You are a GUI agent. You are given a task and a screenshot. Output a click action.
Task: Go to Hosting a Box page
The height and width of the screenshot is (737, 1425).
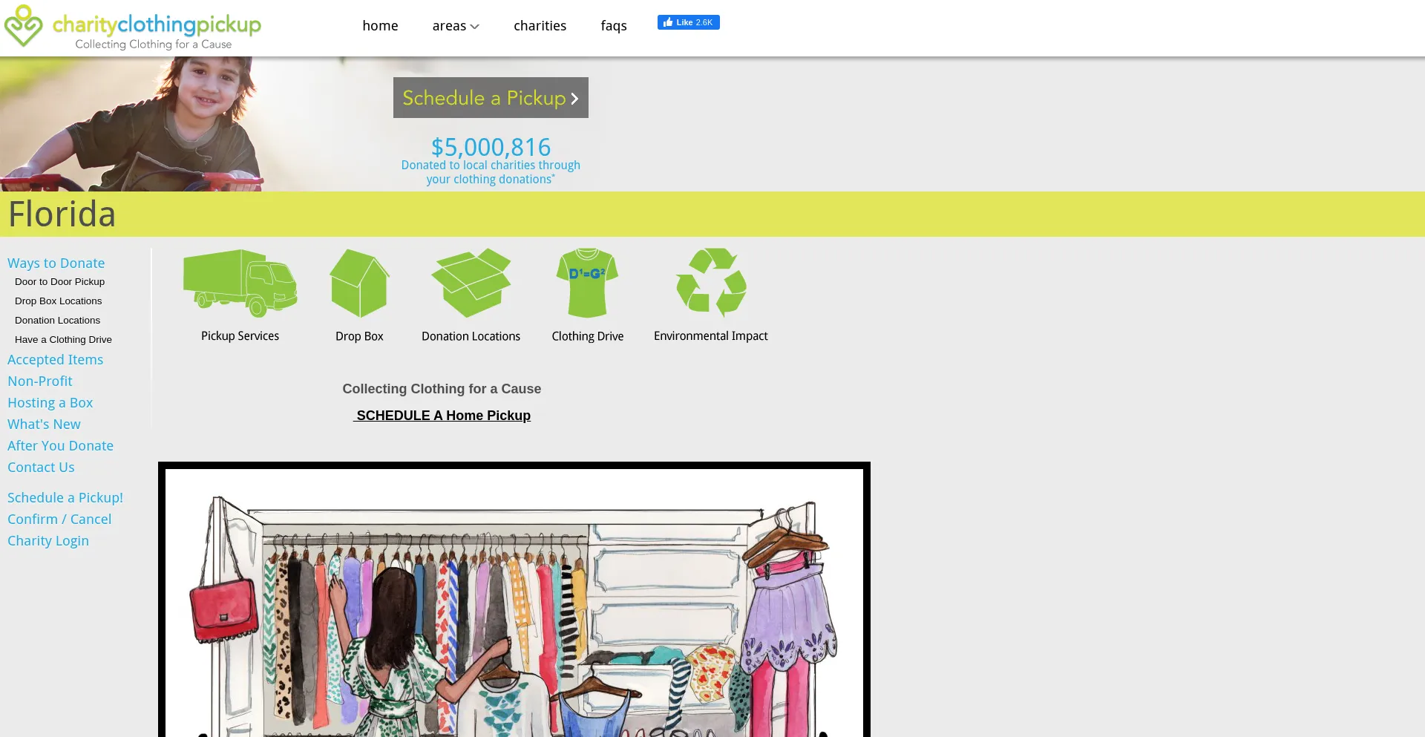[x=50, y=403]
